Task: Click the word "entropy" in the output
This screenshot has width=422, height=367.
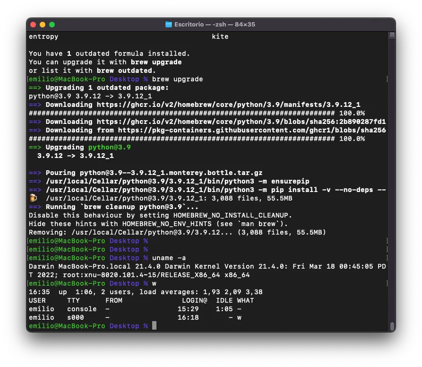Action: point(43,36)
